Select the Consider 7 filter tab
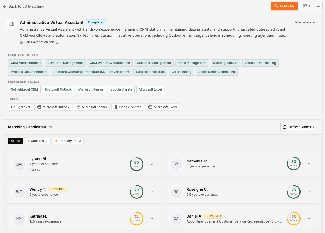Viewport: 325px width, 233px height. click(38, 141)
